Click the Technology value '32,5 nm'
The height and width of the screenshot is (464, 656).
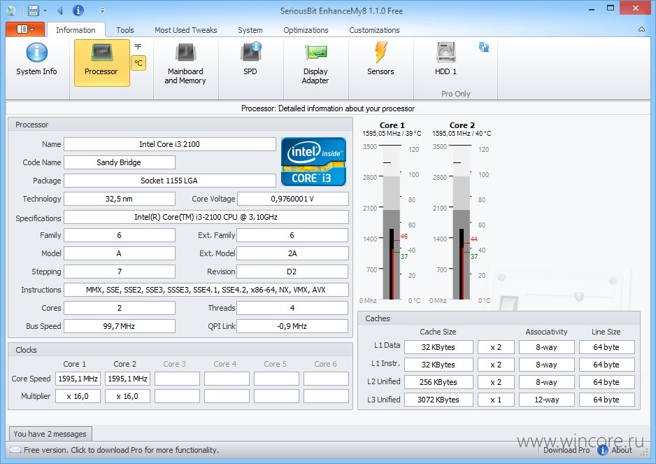pyautogui.click(x=119, y=199)
